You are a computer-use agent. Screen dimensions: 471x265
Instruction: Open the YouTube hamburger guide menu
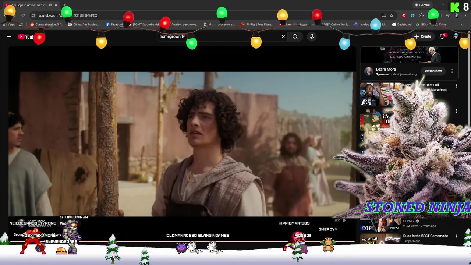[9, 36]
